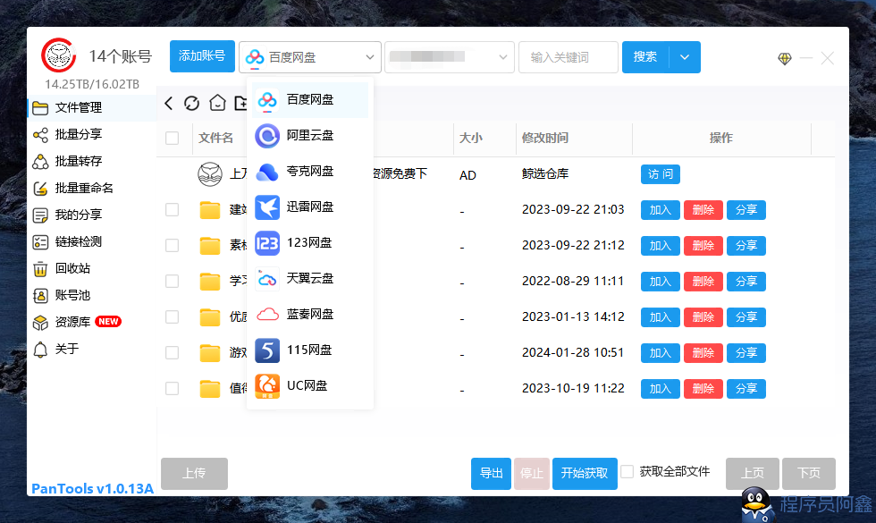Viewport: 876px width, 523px height.
Task: Select 迅雷网盘 in the dropdown list
Action: click(310, 207)
